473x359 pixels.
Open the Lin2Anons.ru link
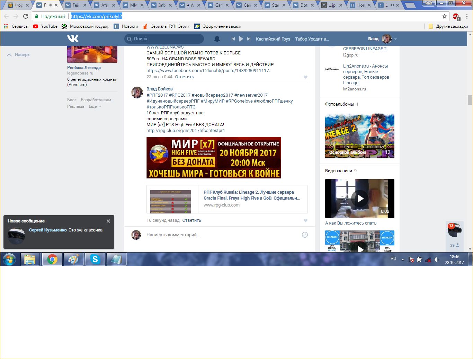[x=366, y=75]
